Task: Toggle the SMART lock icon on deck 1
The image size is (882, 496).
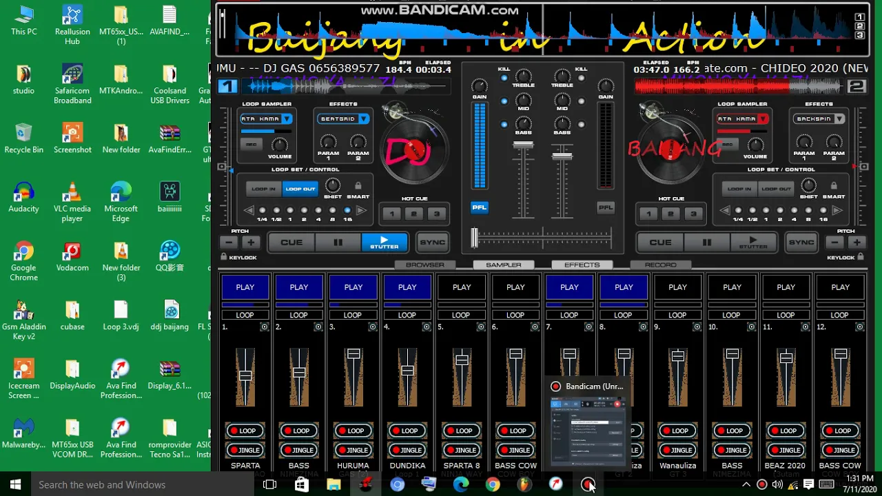Action: click(x=358, y=186)
